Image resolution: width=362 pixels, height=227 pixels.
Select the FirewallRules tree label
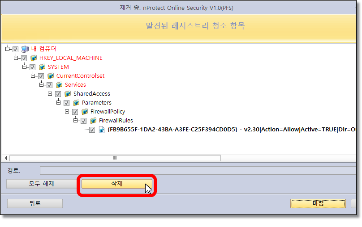pos(116,121)
